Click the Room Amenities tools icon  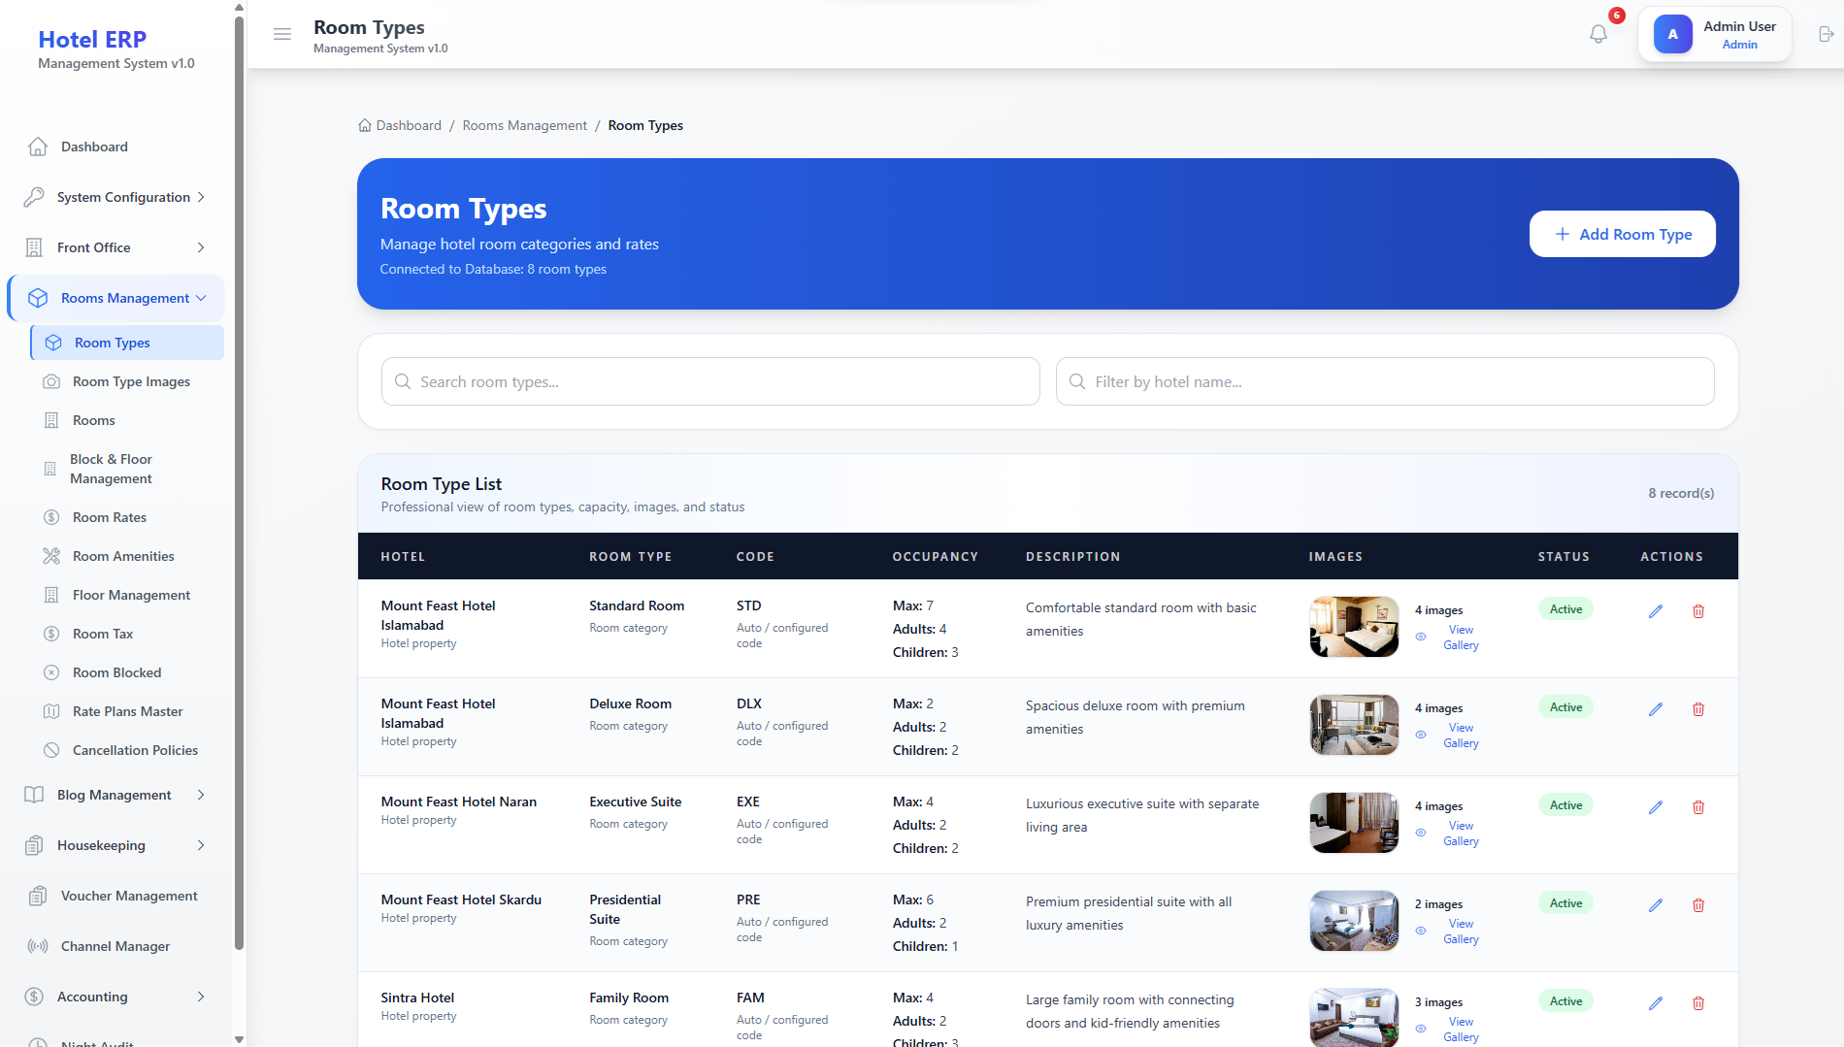pyautogui.click(x=51, y=556)
